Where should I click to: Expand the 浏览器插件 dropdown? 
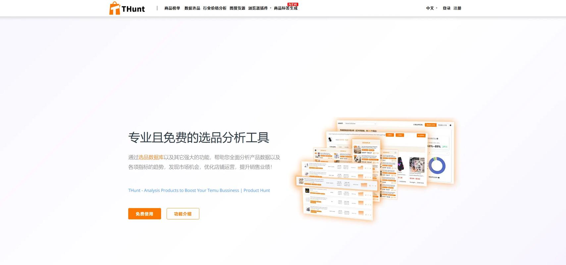click(x=260, y=8)
